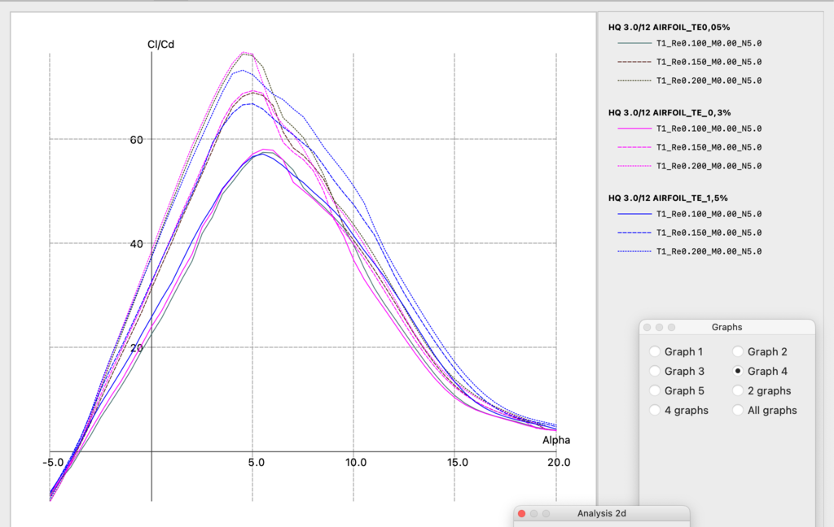
Task: Select the TE_1,5% Re0.150 legend entry
Action: [708, 233]
